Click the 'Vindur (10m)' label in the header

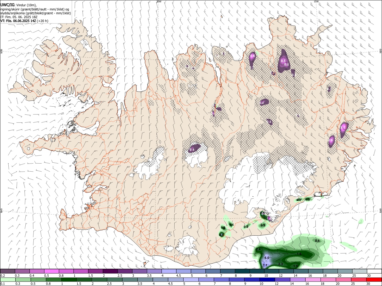(26, 5)
